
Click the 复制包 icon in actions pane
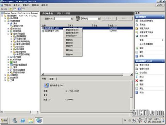click(x=137, y=25)
